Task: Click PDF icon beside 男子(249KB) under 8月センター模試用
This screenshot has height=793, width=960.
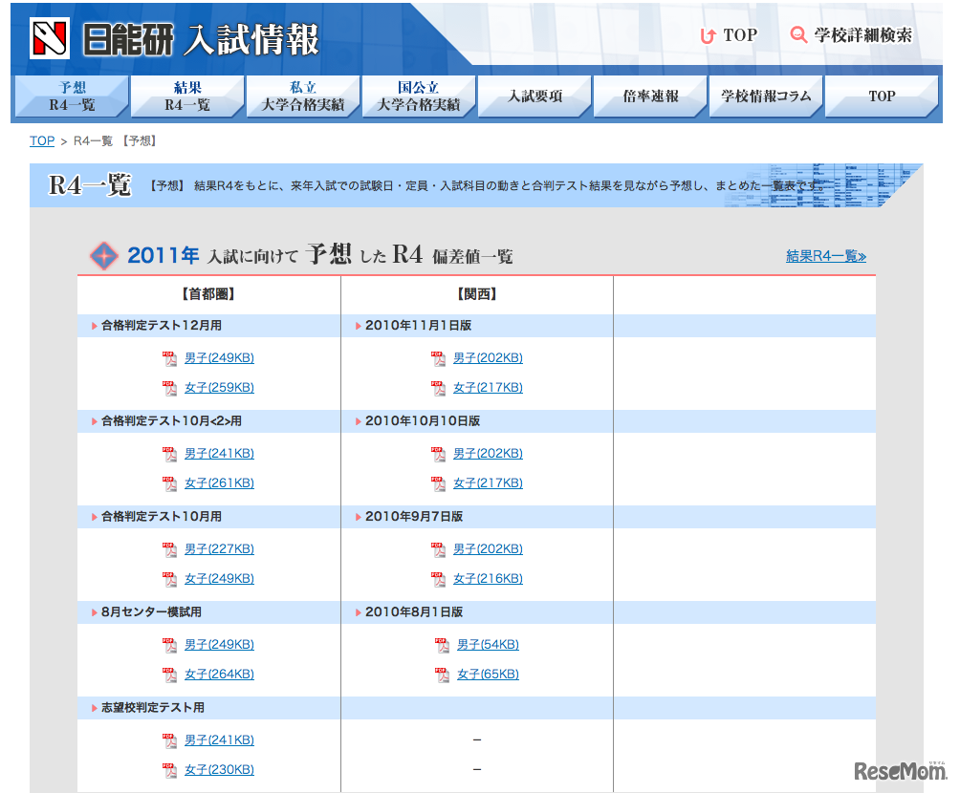Action: [x=169, y=644]
